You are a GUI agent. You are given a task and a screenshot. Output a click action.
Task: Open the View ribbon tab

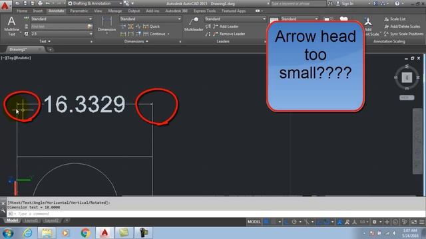[98, 11]
